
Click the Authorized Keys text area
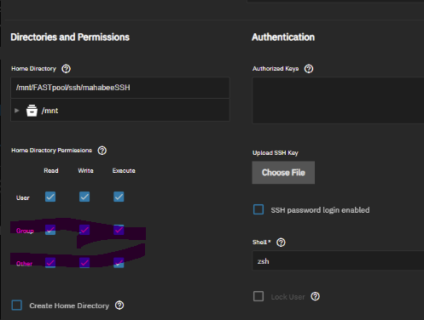tap(338, 100)
